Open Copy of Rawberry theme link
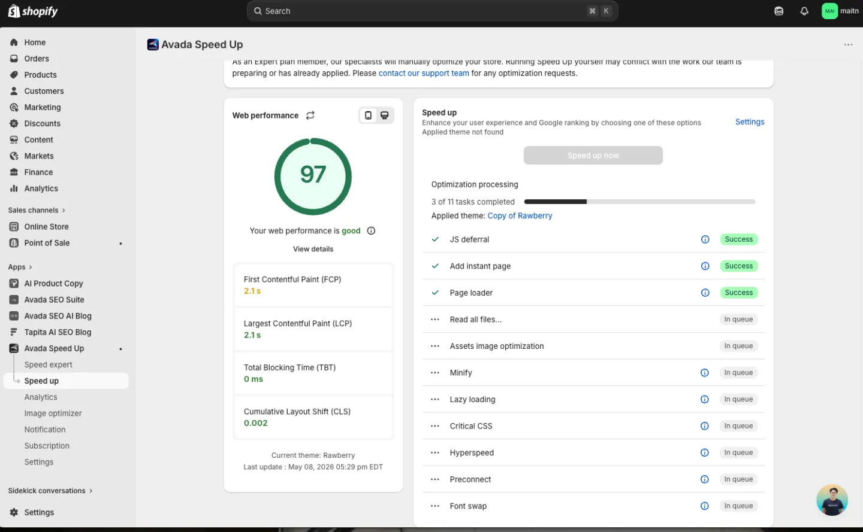Viewport: 863px width, 532px height. tap(520, 216)
